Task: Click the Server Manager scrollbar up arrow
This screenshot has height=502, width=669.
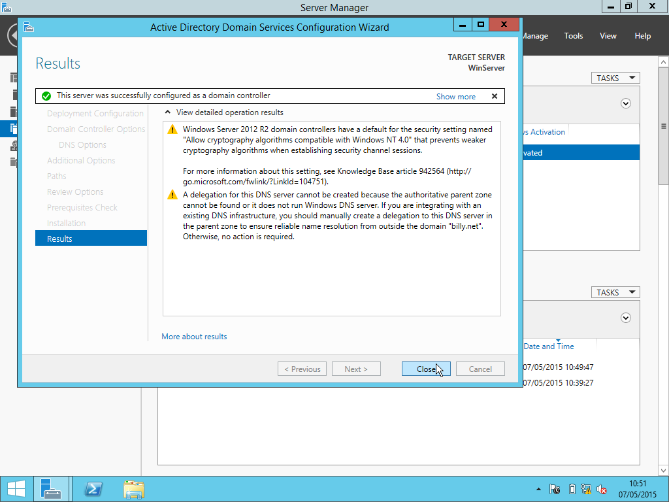Action: [x=664, y=62]
